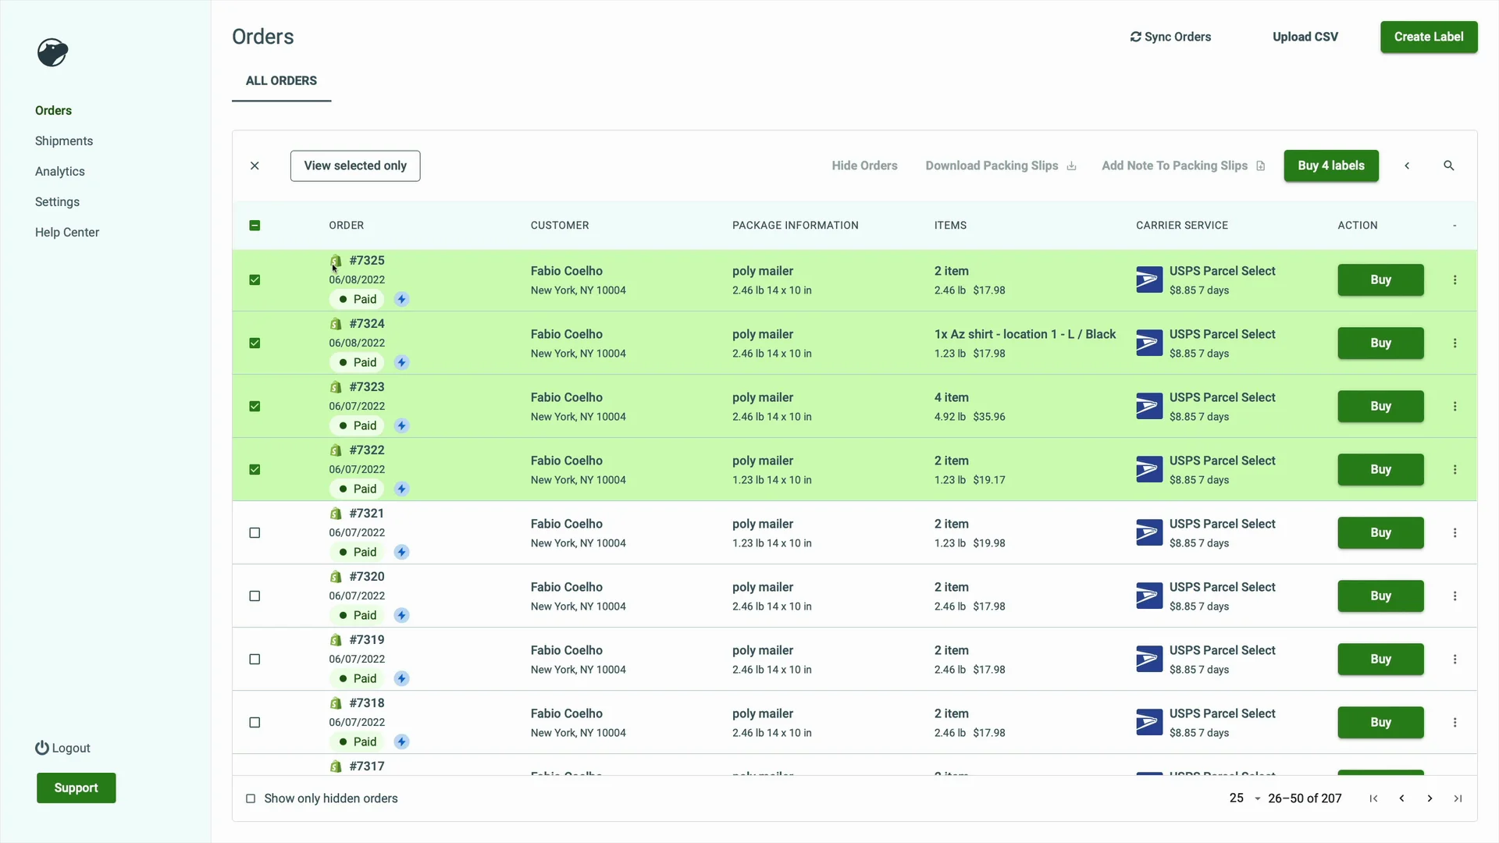Click the app logo in the sidebar
The width and height of the screenshot is (1499, 843).
coord(52,52)
